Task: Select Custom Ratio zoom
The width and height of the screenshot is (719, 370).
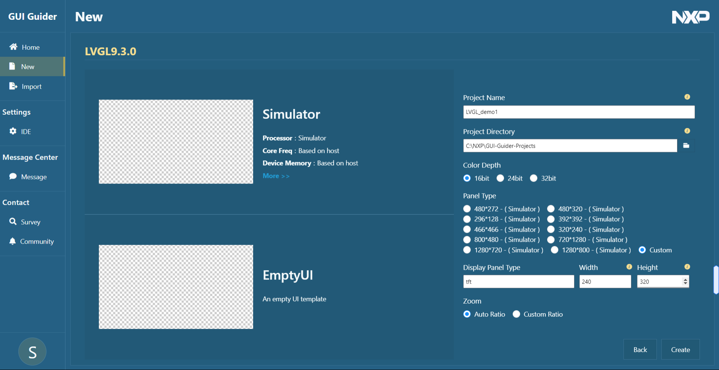Action: click(x=516, y=314)
